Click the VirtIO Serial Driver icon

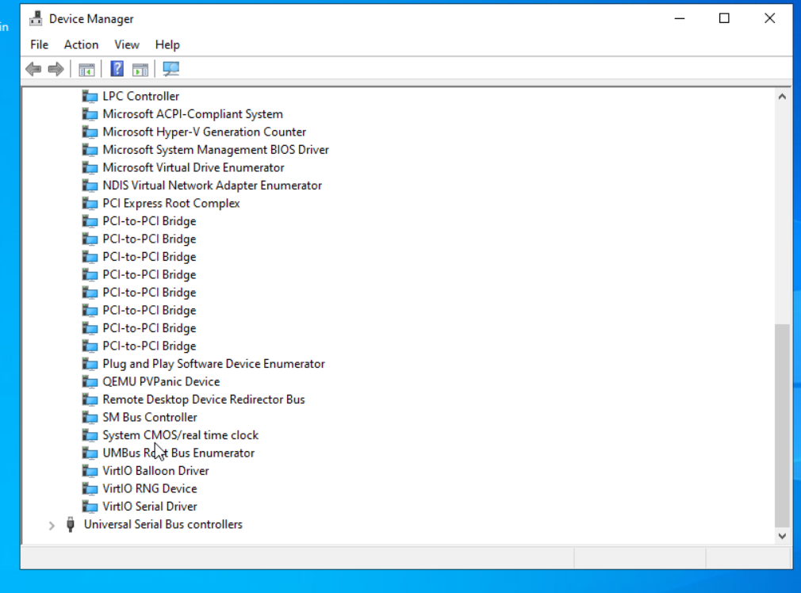coord(90,507)
